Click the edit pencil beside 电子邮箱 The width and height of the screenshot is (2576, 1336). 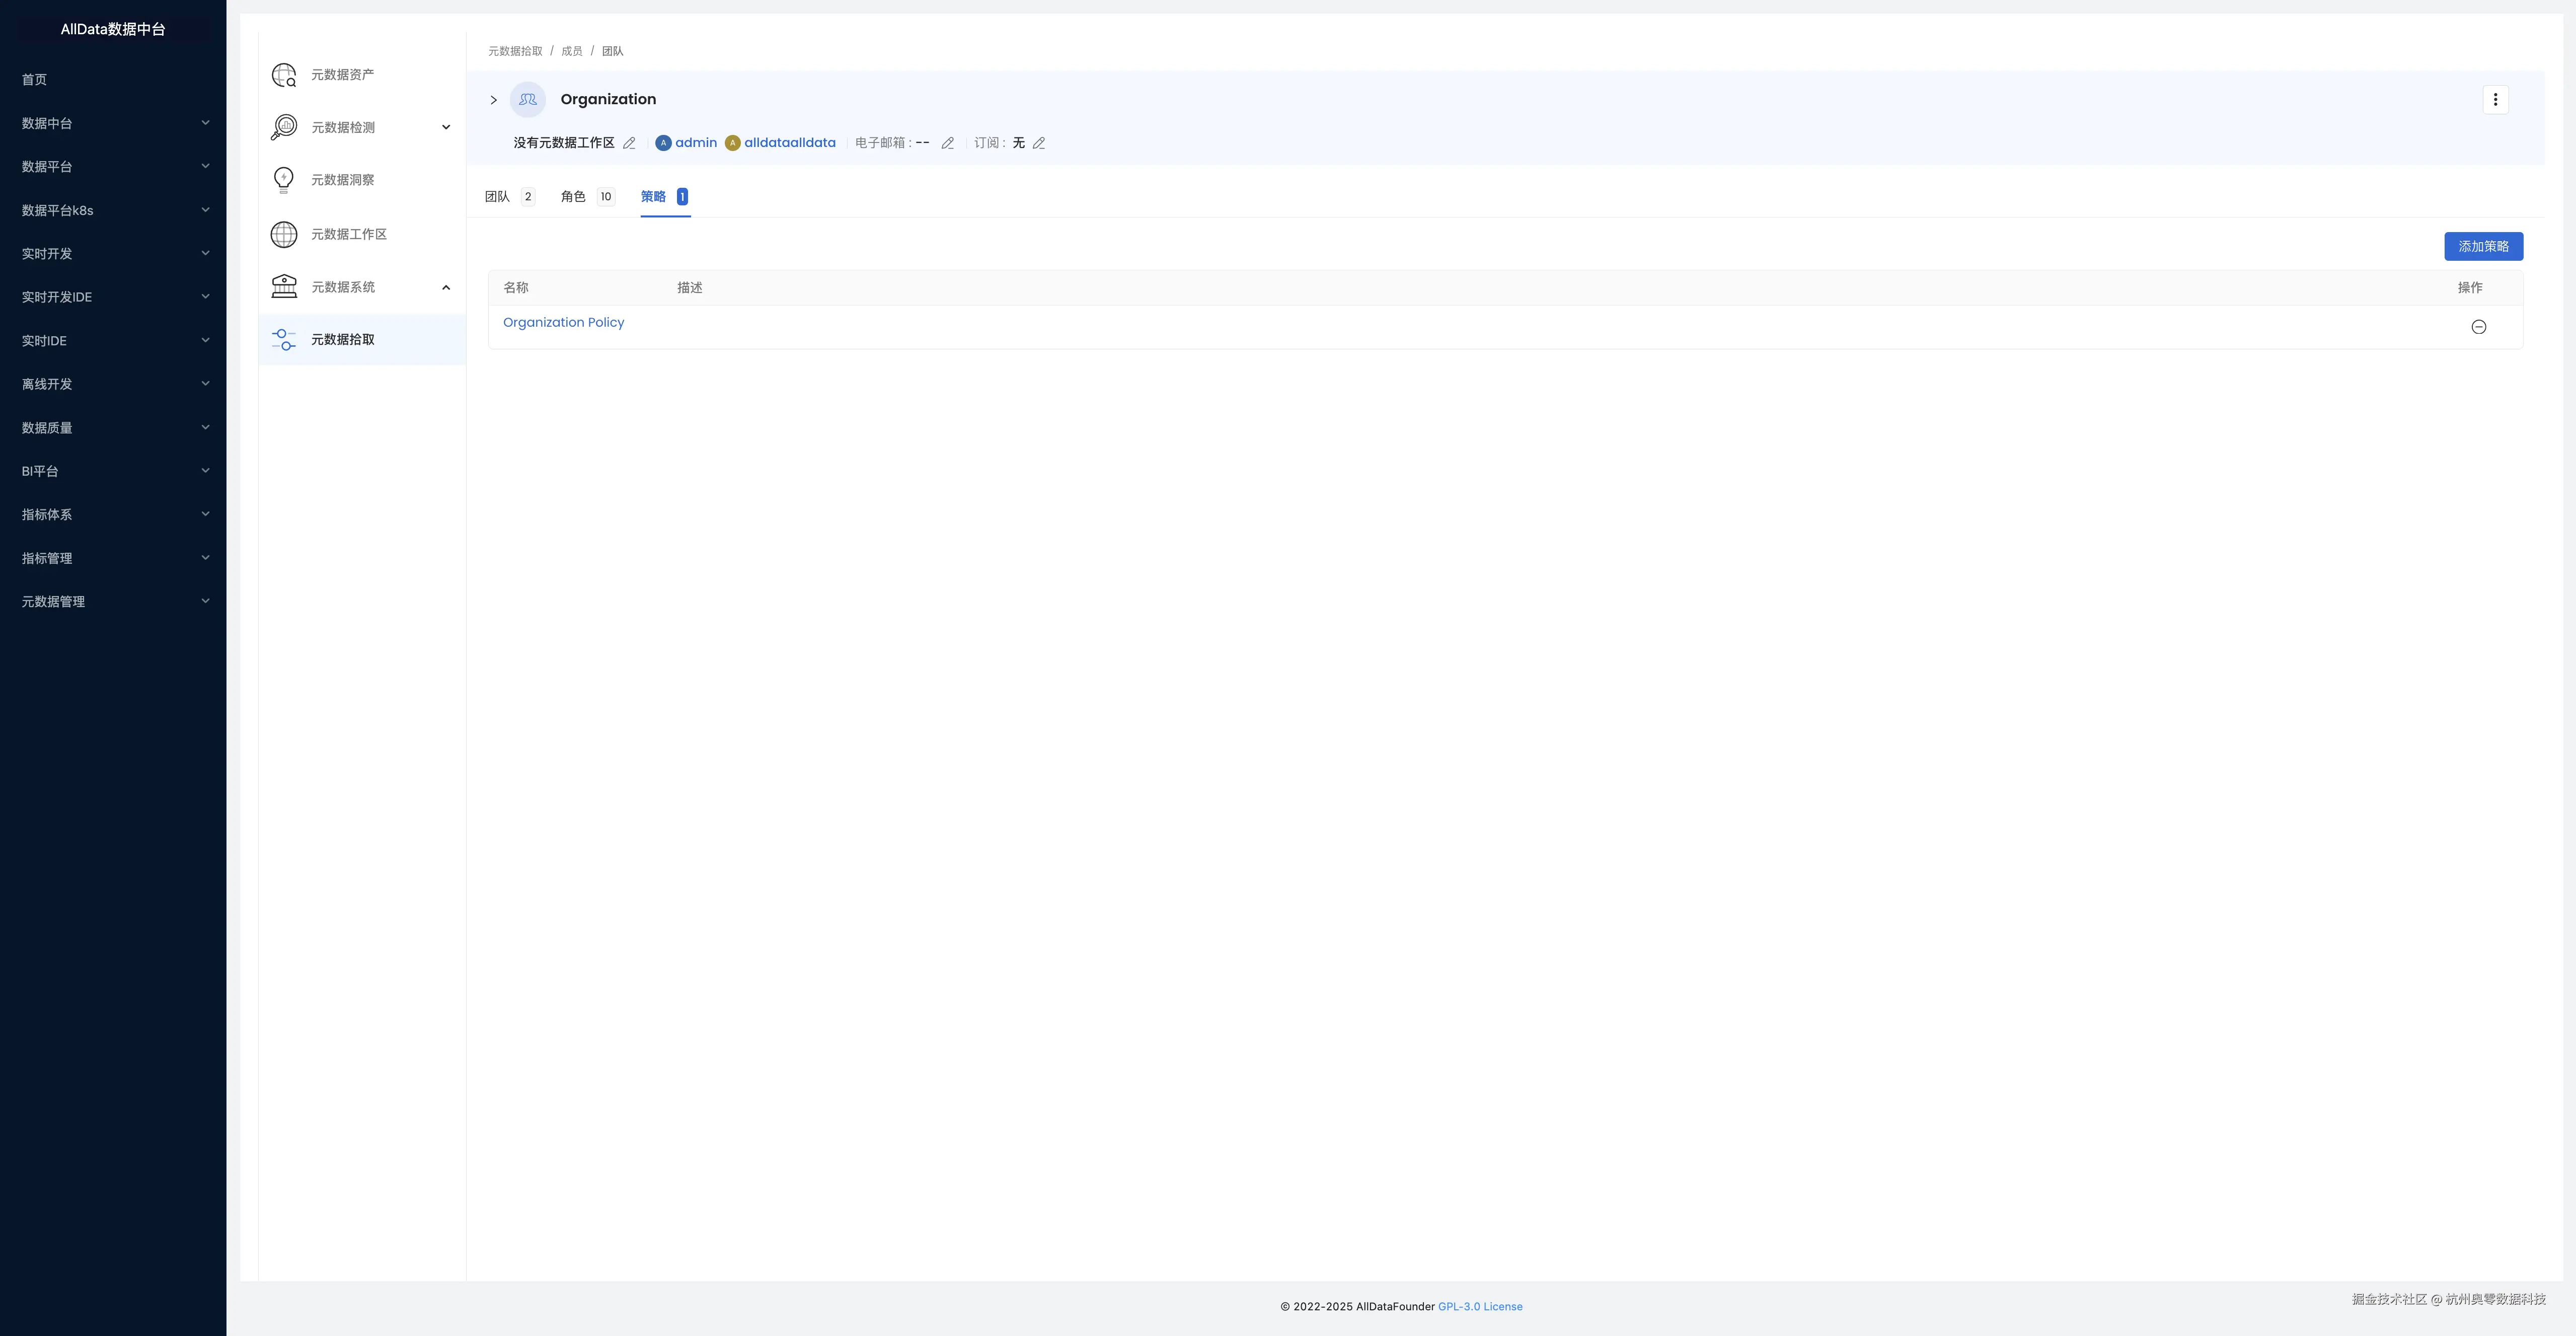tap(947, 143)
